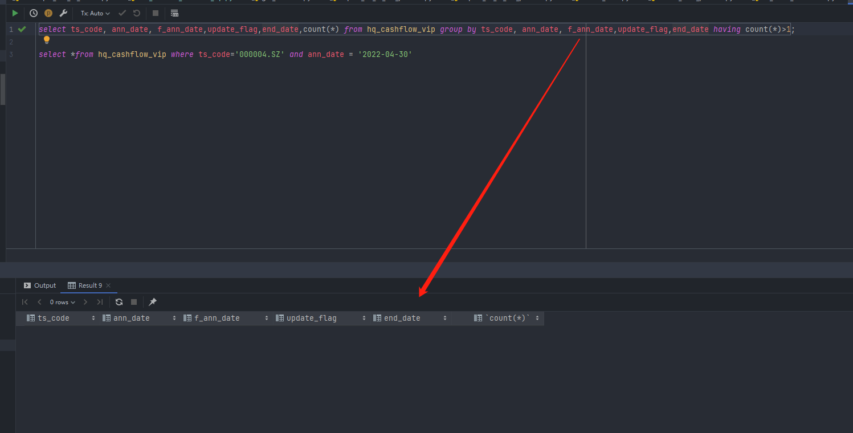Reload the result grid with the refresh icon
The image size is (853, 433).
pyautogui.click(x=119, y=302)
